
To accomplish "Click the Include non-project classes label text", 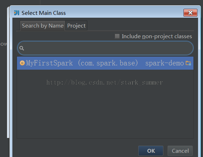I will click(x=157, y=36).
